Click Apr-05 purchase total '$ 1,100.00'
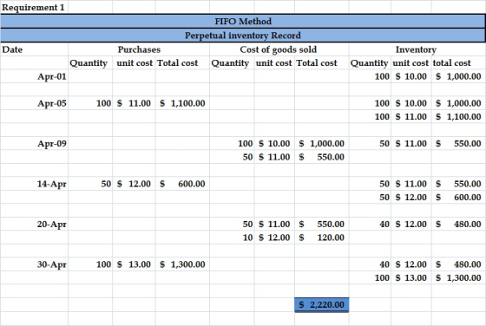Viewport: 486px width, 326px height. coord(182,103)
